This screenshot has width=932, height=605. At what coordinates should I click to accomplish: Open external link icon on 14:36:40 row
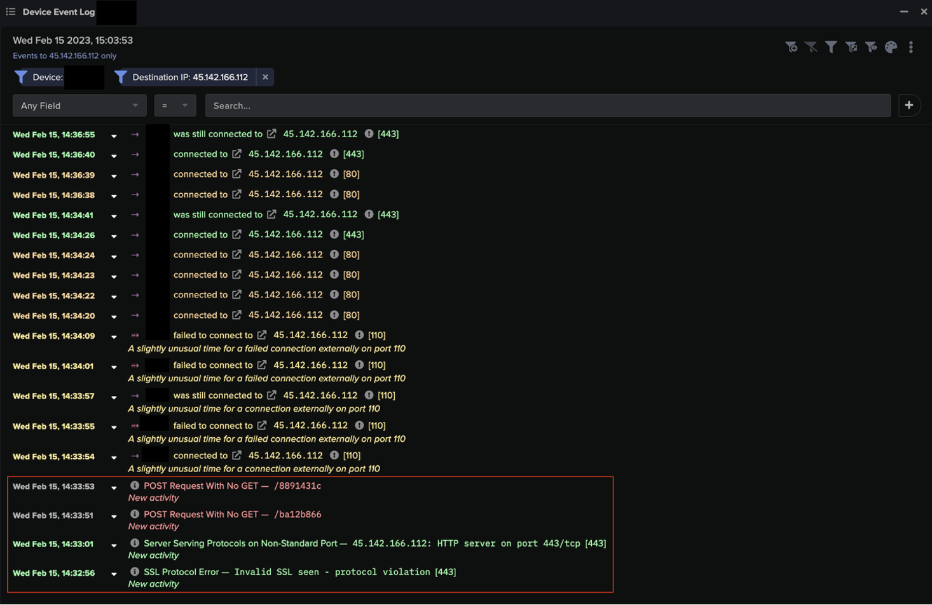pos(236,154)
